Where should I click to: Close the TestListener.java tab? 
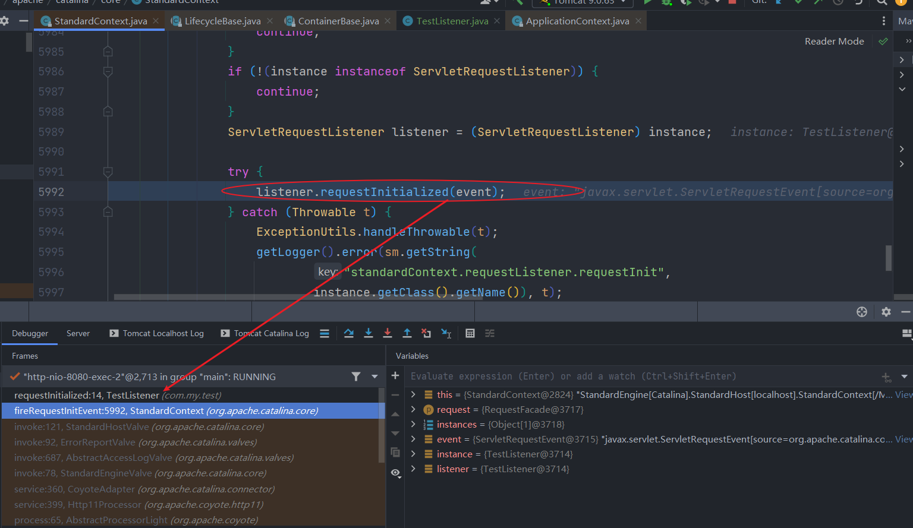point(497,21)
